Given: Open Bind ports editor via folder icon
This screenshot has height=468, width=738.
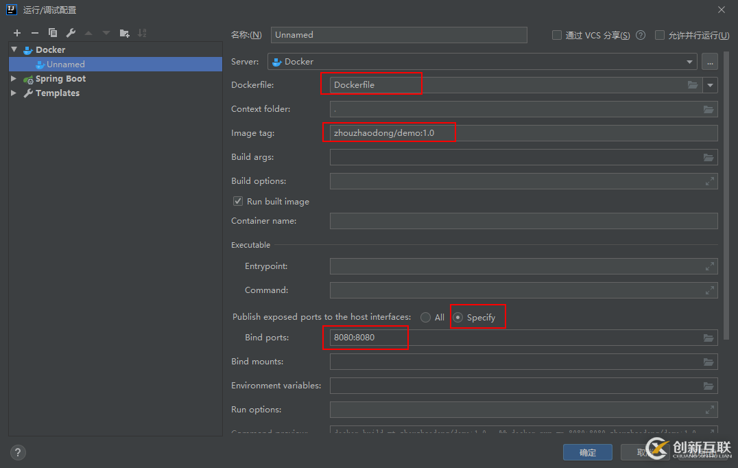Looking at the screenshot, I should [x=709, y=338].
